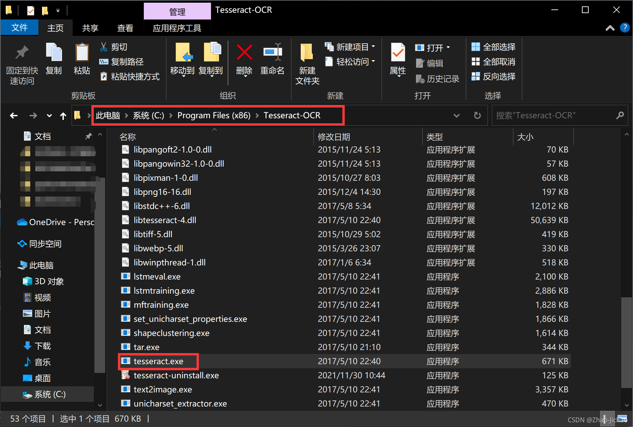Click the Rename (重命名) icon

point(272,52)
